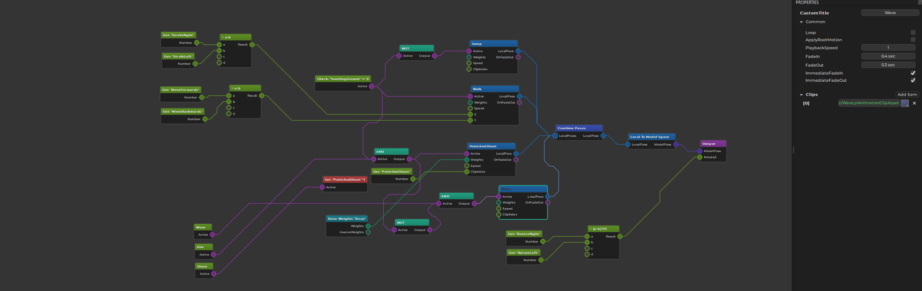Image resolution: width=922 pixels, height=291 pixels.
Task: Collapse the (a-b)*25 math node
Action: (x=591, y=229)
